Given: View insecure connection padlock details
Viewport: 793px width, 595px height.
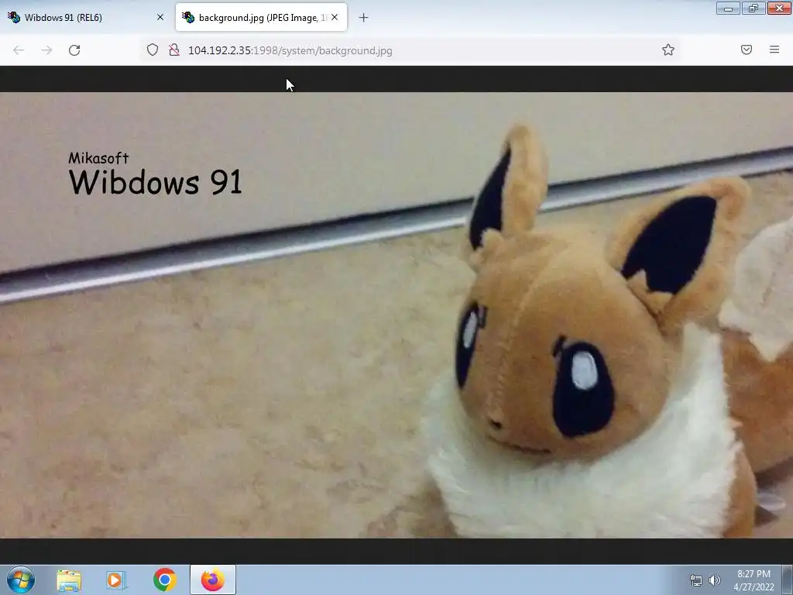Looking at the screenshot, I should (174, 50).
